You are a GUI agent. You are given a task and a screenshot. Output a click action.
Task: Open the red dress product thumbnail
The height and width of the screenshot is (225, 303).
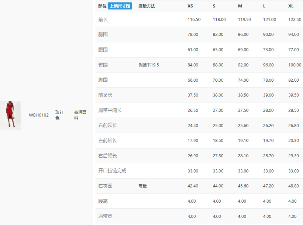tap(10, 115)
